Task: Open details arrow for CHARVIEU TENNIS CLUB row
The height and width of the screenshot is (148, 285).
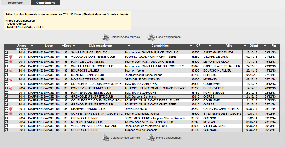Action: (x=6, y=109)
